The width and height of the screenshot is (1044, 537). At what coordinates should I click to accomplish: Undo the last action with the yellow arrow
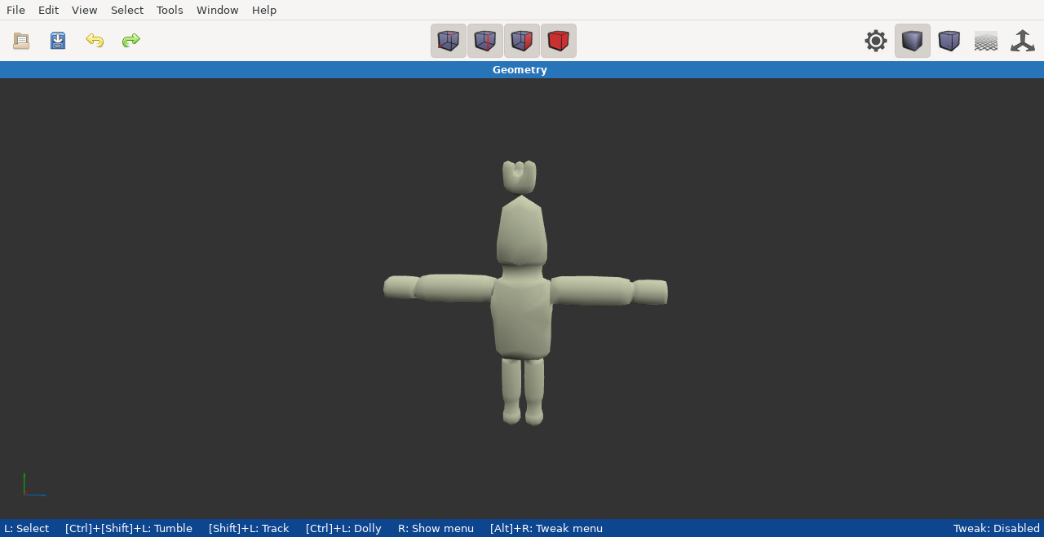coord(95,41)
